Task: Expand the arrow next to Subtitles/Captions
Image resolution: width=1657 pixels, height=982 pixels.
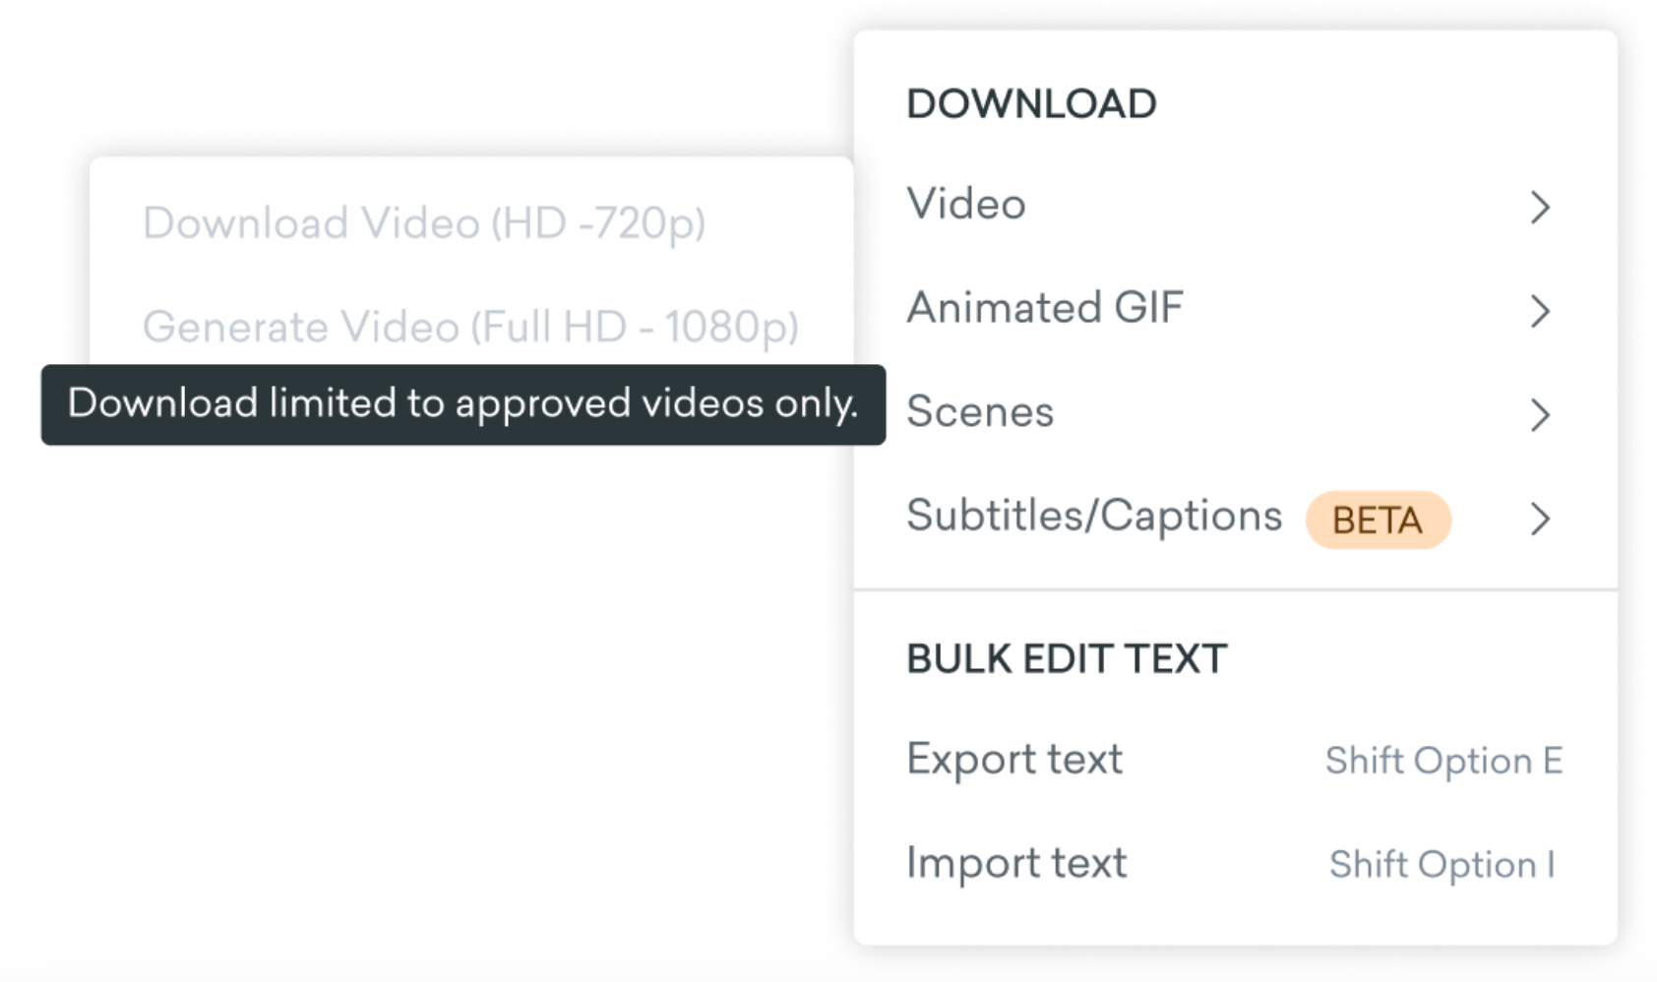Action: 1541,520
